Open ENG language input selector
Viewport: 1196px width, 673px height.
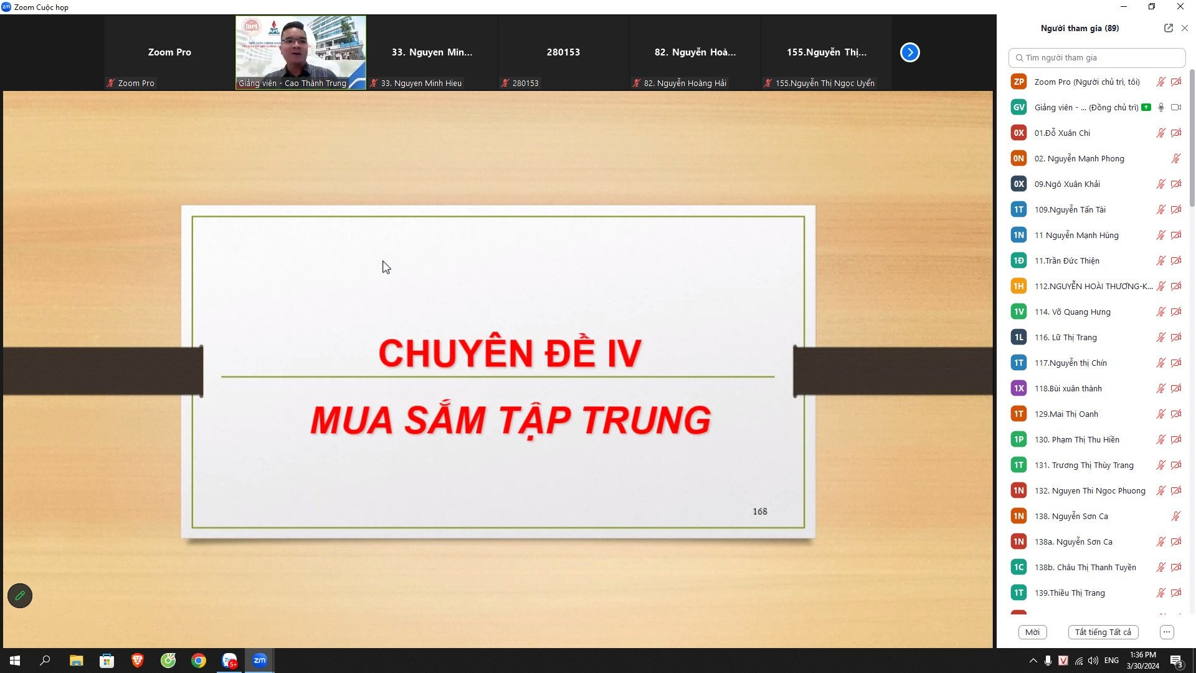pyautogui.click(x=1111, y=661)
